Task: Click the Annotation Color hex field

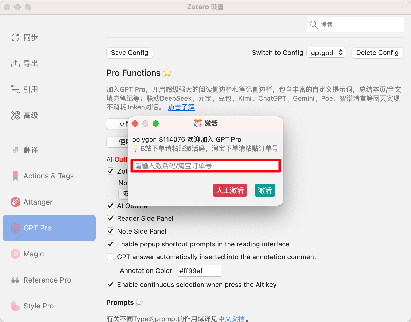Action: coord(199,271)
